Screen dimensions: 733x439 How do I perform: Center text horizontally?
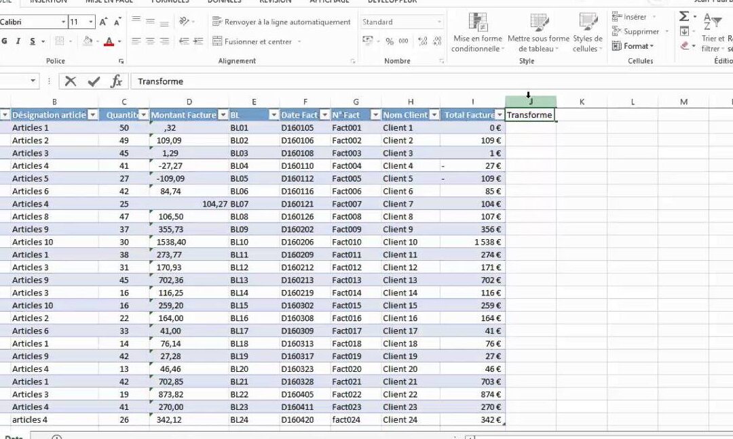pos(150,41)
